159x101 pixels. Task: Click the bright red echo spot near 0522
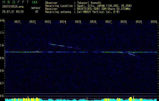(37, 52)
